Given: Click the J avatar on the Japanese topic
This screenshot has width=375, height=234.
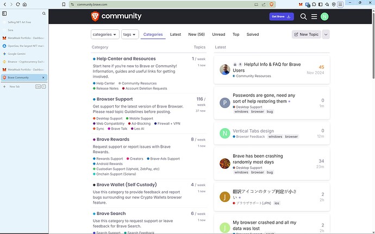Looking at the screenshot, I should (225, 197).
